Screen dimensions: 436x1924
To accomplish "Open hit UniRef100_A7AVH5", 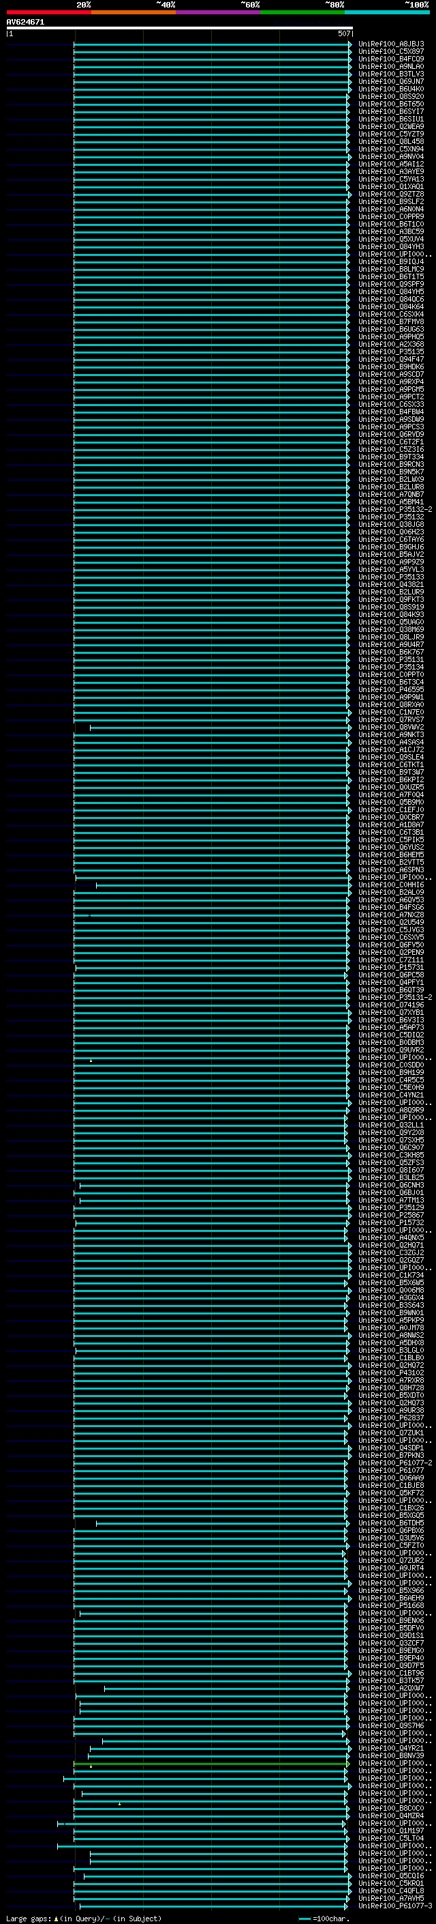I will tap(391, 1899).
